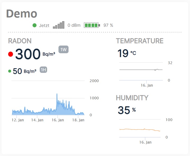Click the temperature line chart
This screenshot has height=156, width=190.
point(141,70)
